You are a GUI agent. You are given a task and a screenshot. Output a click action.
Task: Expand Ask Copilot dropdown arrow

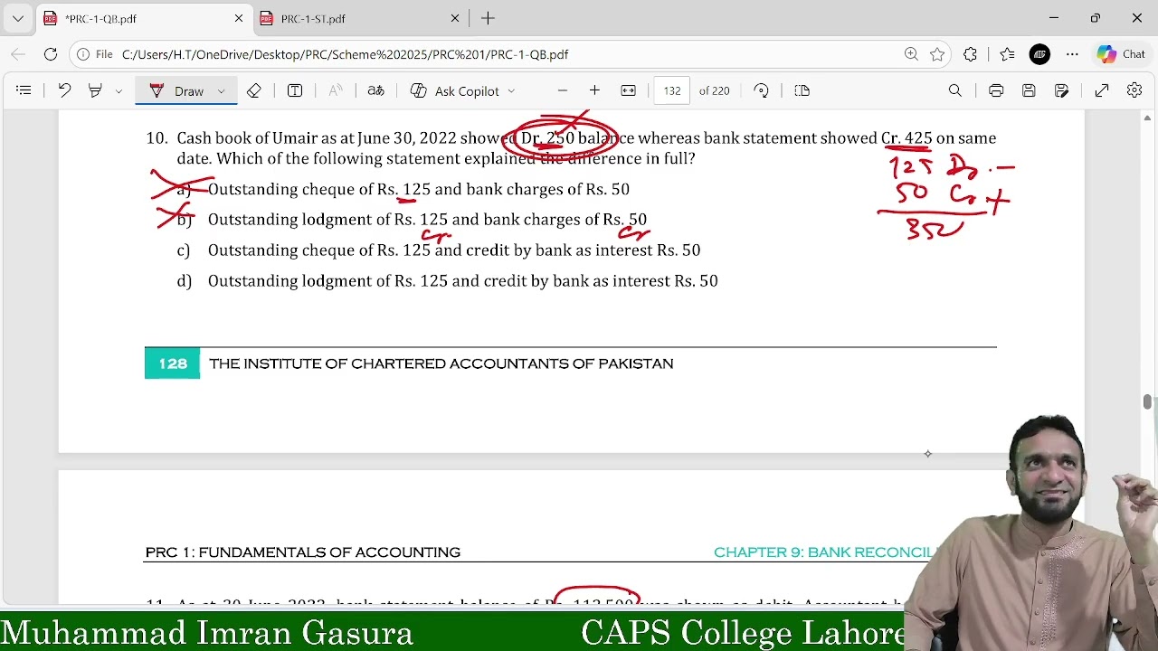(x=511, y=91)
